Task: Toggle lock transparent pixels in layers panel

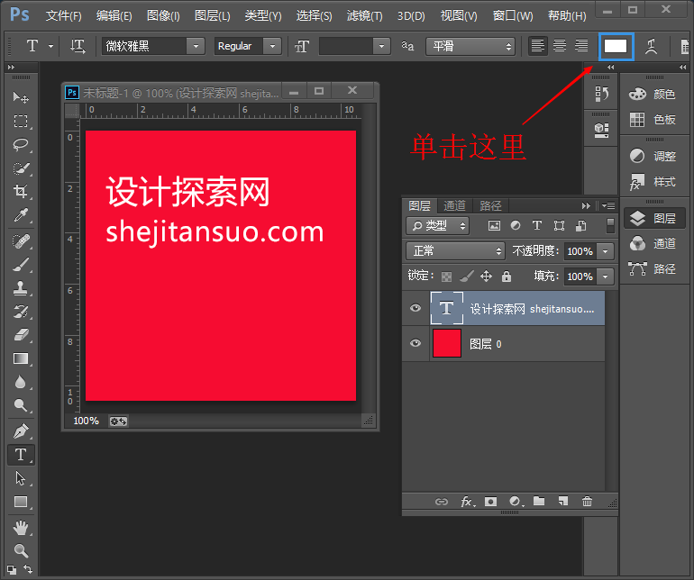Action: click(x=446, y=276)
